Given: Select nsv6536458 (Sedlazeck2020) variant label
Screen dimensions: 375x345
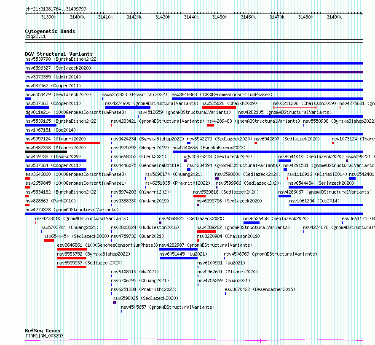Looking at the screenshot, I should coord(276,218).
